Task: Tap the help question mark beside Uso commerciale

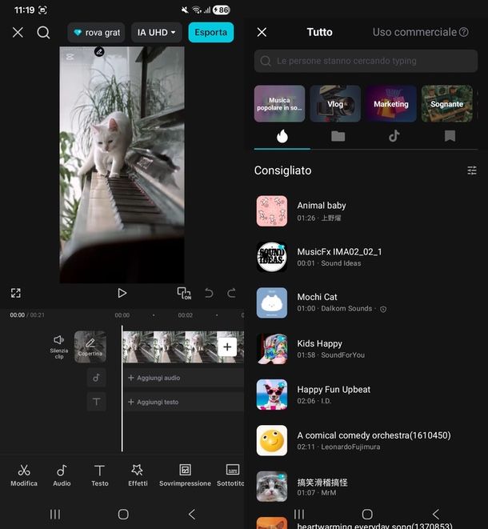Action: click(464, 32)
